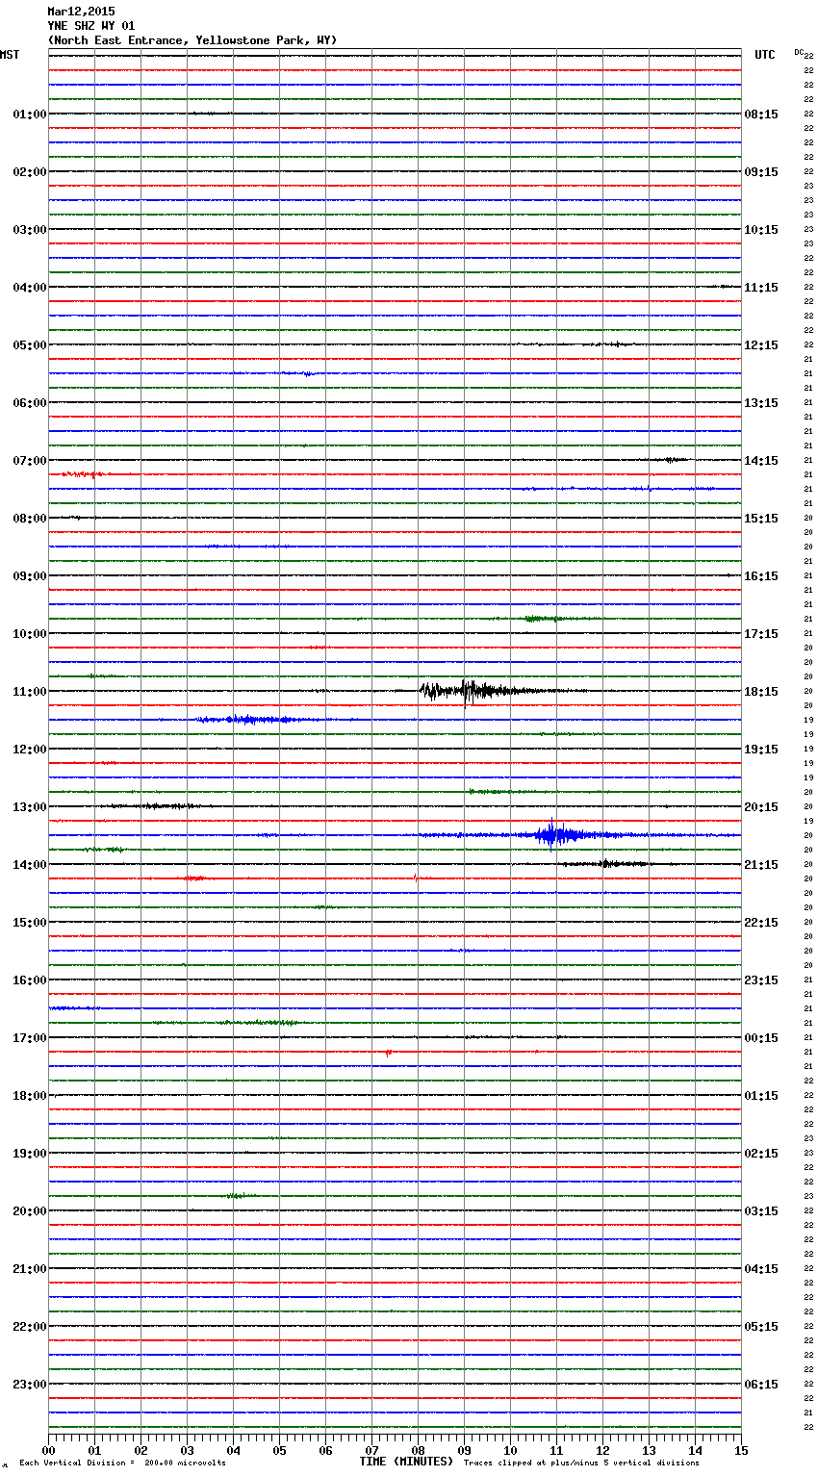Image resolution: width=818 pixels, height=1476 pixels.
Task: Click the 06:15 UTC time label
Action: 761,1385
